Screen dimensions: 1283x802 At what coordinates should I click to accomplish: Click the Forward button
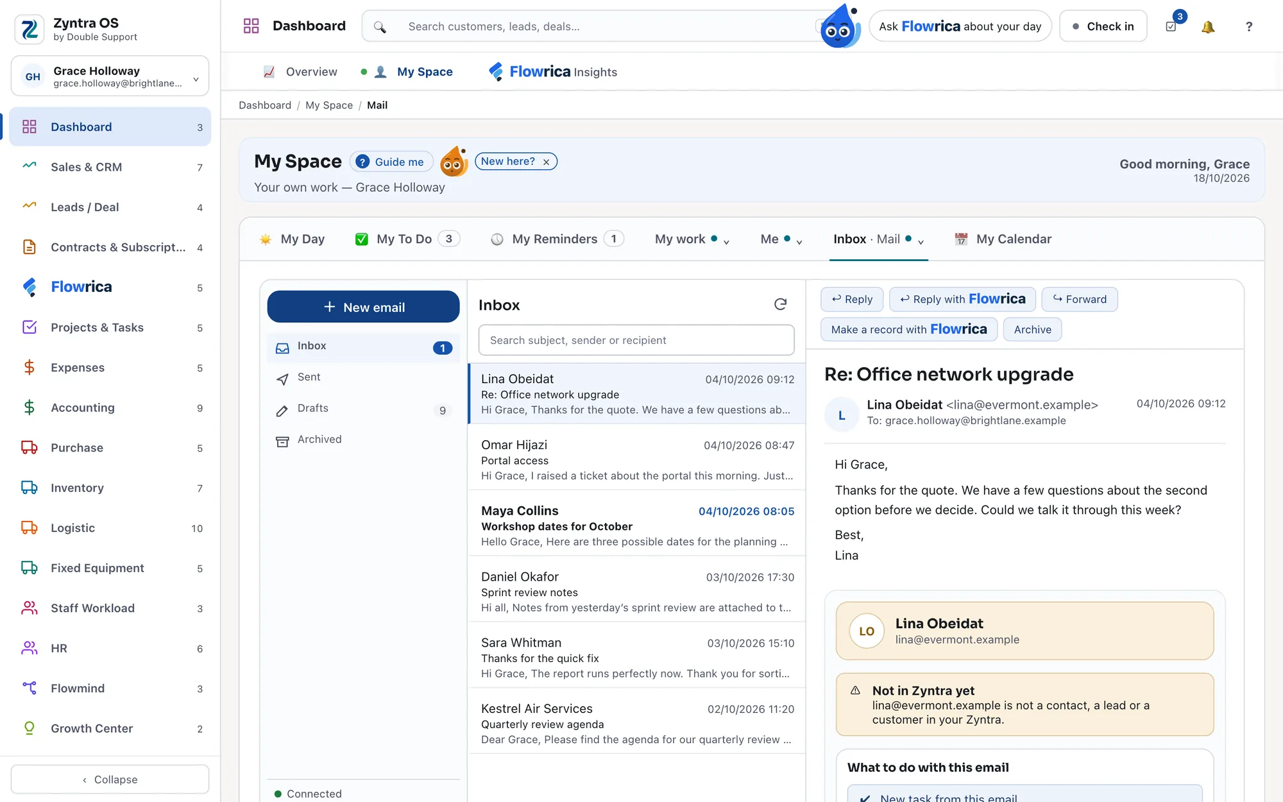1080,299
